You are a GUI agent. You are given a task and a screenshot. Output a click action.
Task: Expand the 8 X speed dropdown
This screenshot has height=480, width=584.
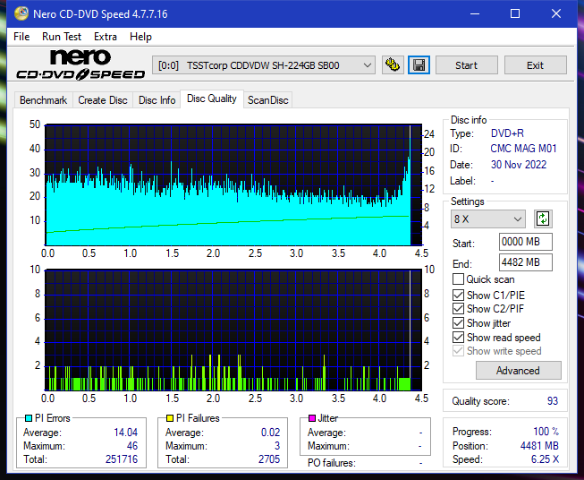(488, 219)
